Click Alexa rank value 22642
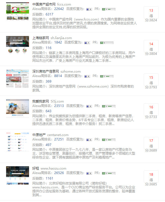Screen dimensions: 165x202 pyautogui.click(x=59, y=9)
